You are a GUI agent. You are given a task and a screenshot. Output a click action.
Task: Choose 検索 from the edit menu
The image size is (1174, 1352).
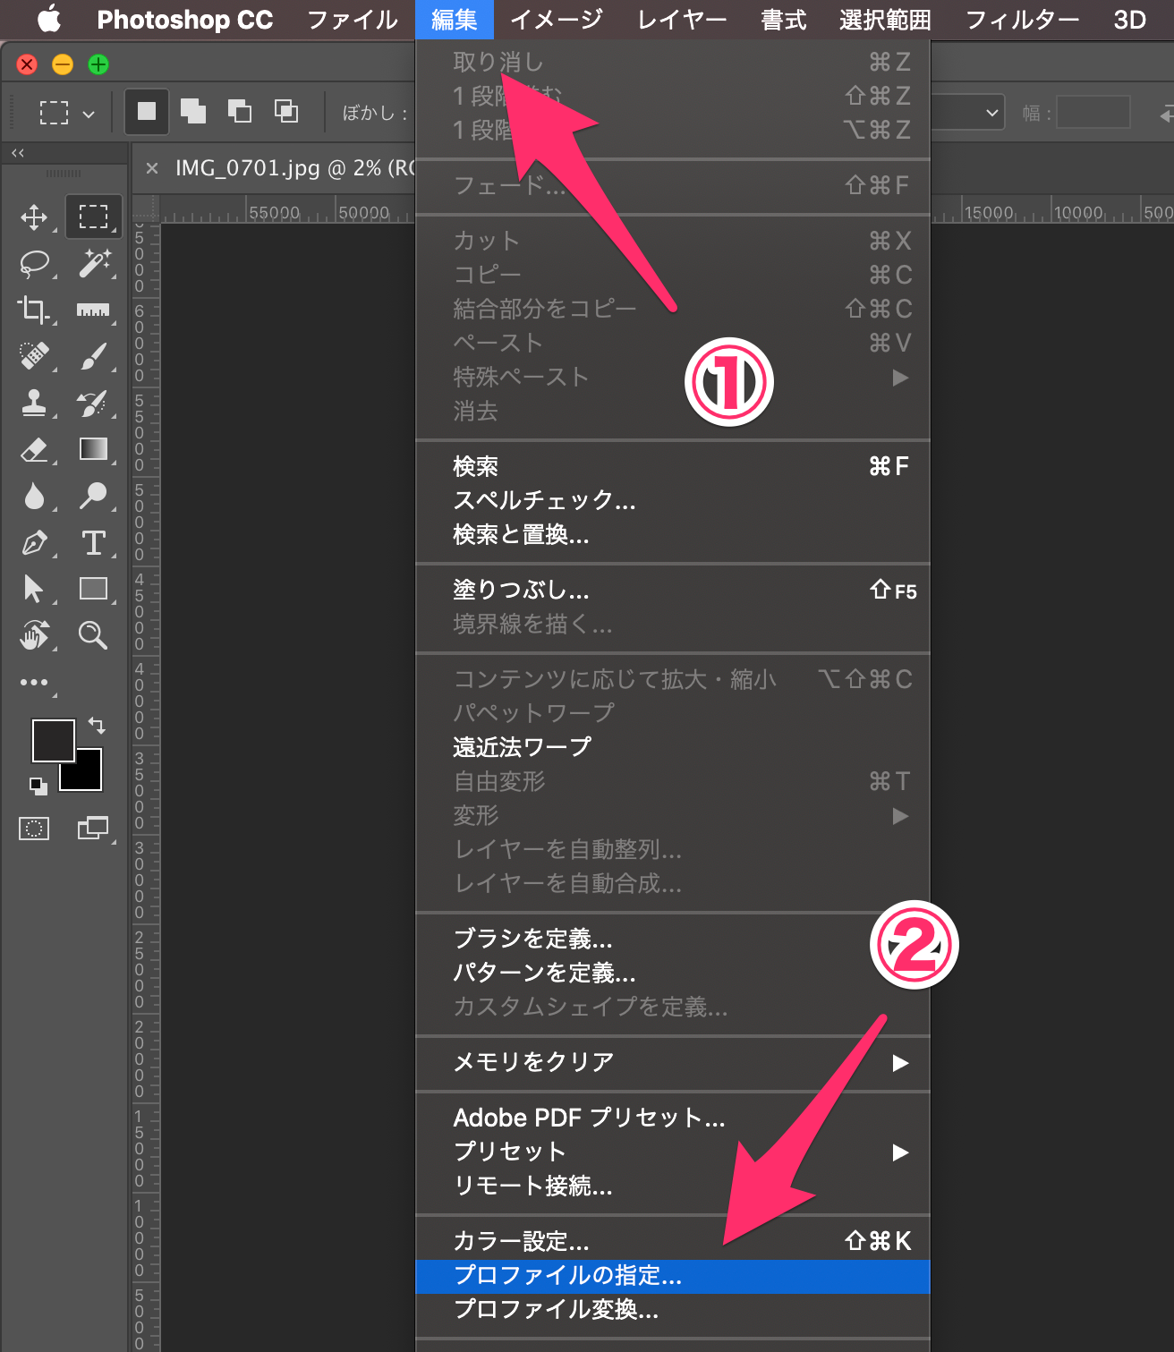click(673, 466)
